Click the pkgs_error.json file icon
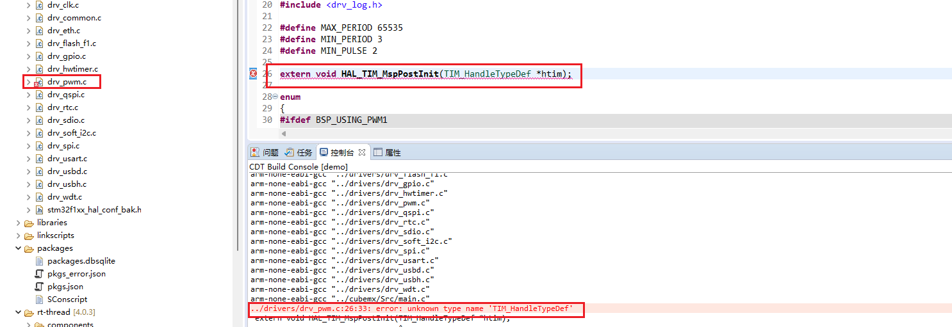Viewport: 952px width, 327px height. [x=39, y=274]
